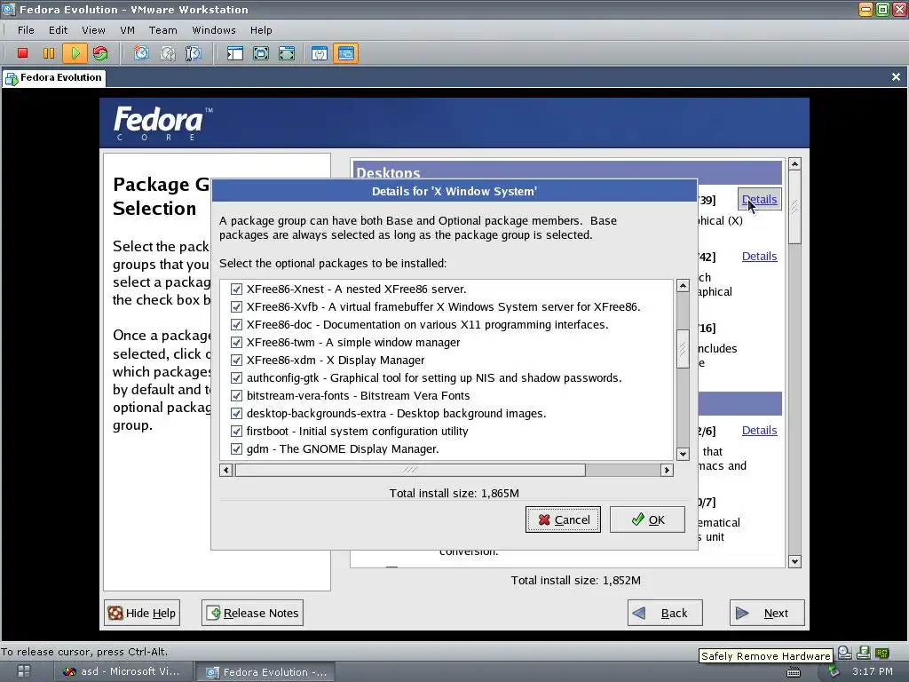Click the keyboard icon in the taskbar
This screenshot has height=682, width=909.
point(793,671)
